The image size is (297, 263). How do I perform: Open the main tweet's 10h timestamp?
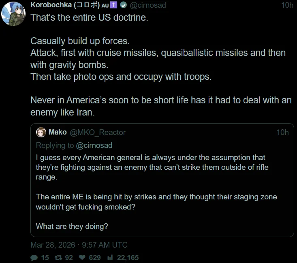287,5
